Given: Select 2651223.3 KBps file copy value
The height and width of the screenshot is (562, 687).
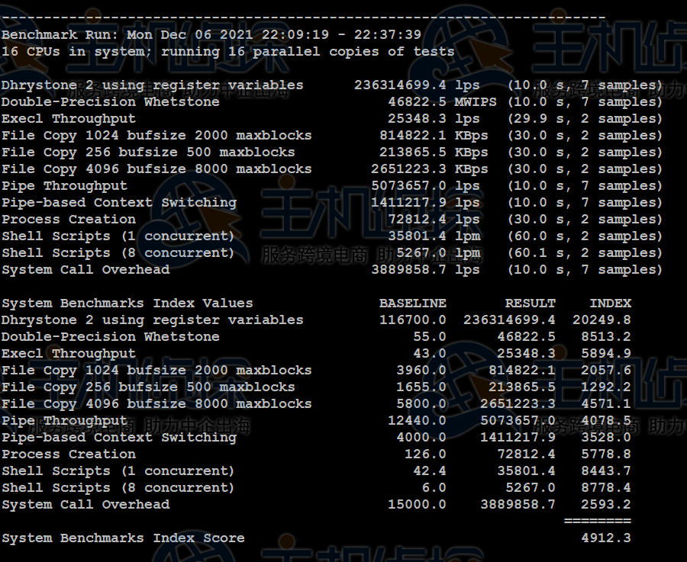Looking at the screenshot, I should click(429, 169).
